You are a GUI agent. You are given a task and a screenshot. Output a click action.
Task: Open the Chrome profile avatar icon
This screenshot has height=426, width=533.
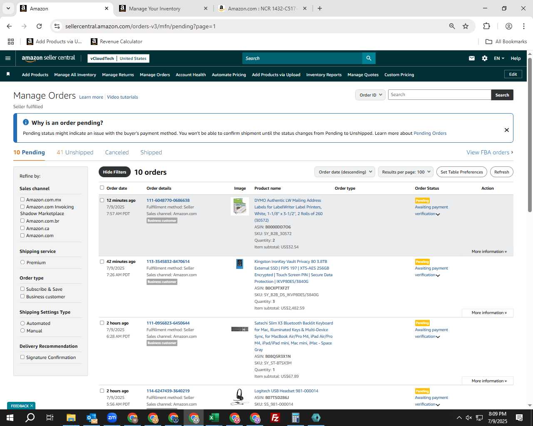click(509, 26)
